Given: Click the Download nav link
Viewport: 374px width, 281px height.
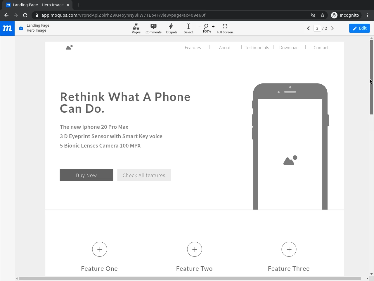Looking at the screenshot, I should pyautogui.click(x=289, y=48).
